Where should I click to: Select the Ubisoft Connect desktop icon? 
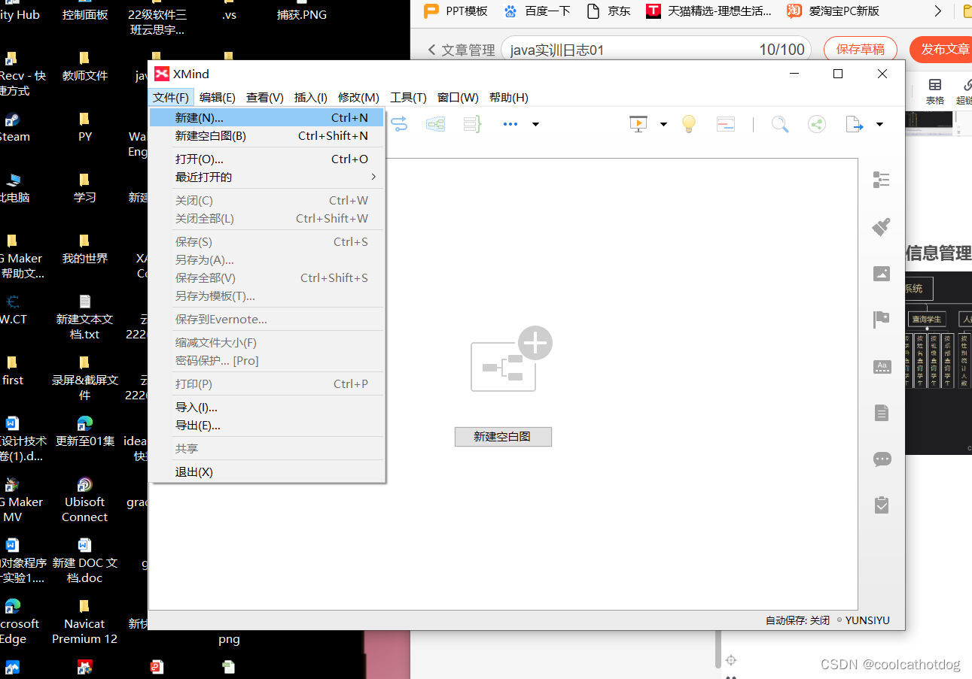(x=84, y=500)
